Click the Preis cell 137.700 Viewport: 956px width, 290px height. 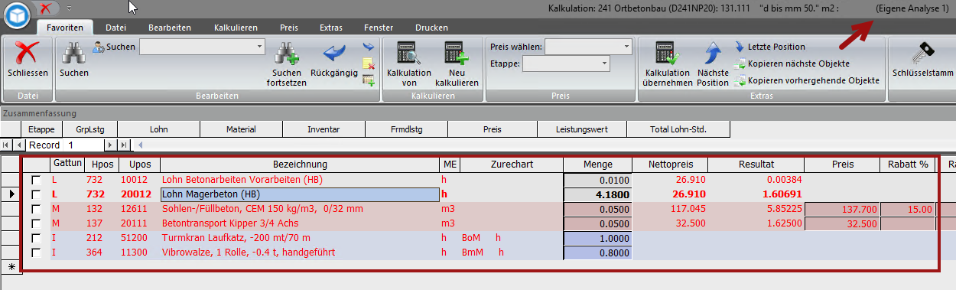point(841,209)
